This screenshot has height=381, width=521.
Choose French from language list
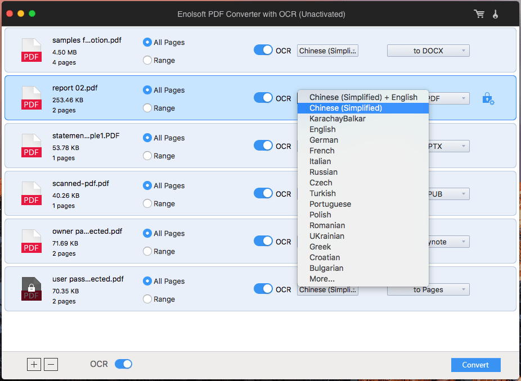[363, 151]
